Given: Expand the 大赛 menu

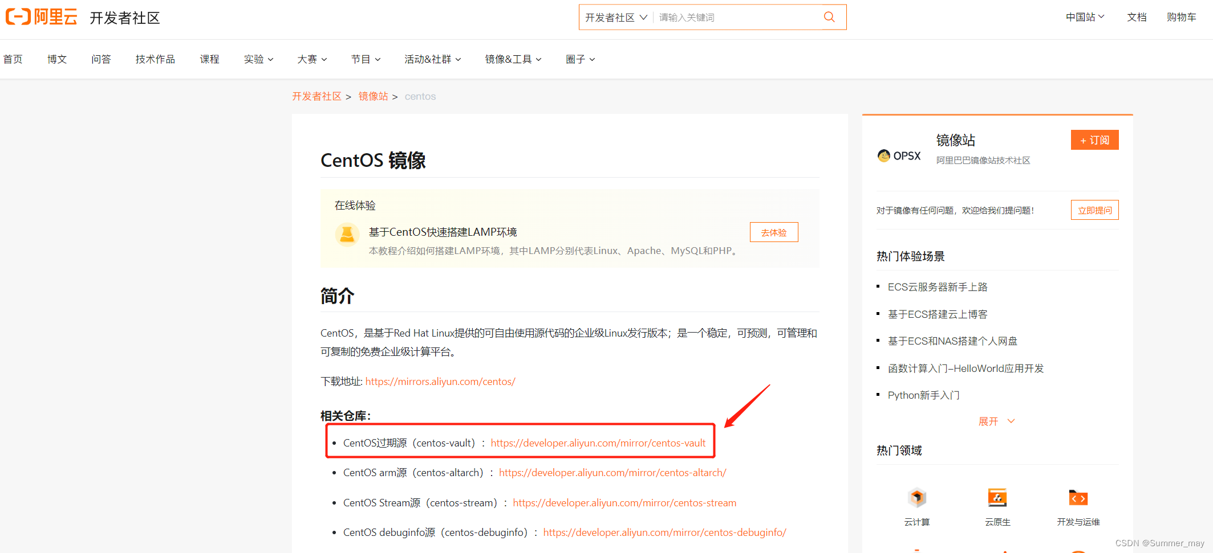Looking at the screenshot, I should 312,59.
